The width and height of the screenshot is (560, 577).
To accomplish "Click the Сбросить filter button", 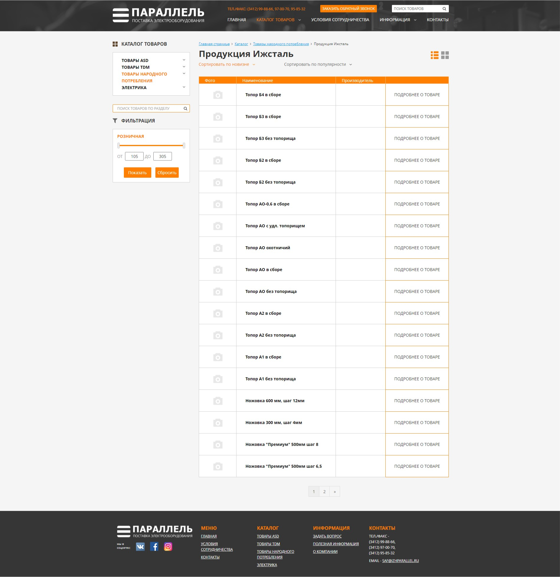I will [167, 173].
